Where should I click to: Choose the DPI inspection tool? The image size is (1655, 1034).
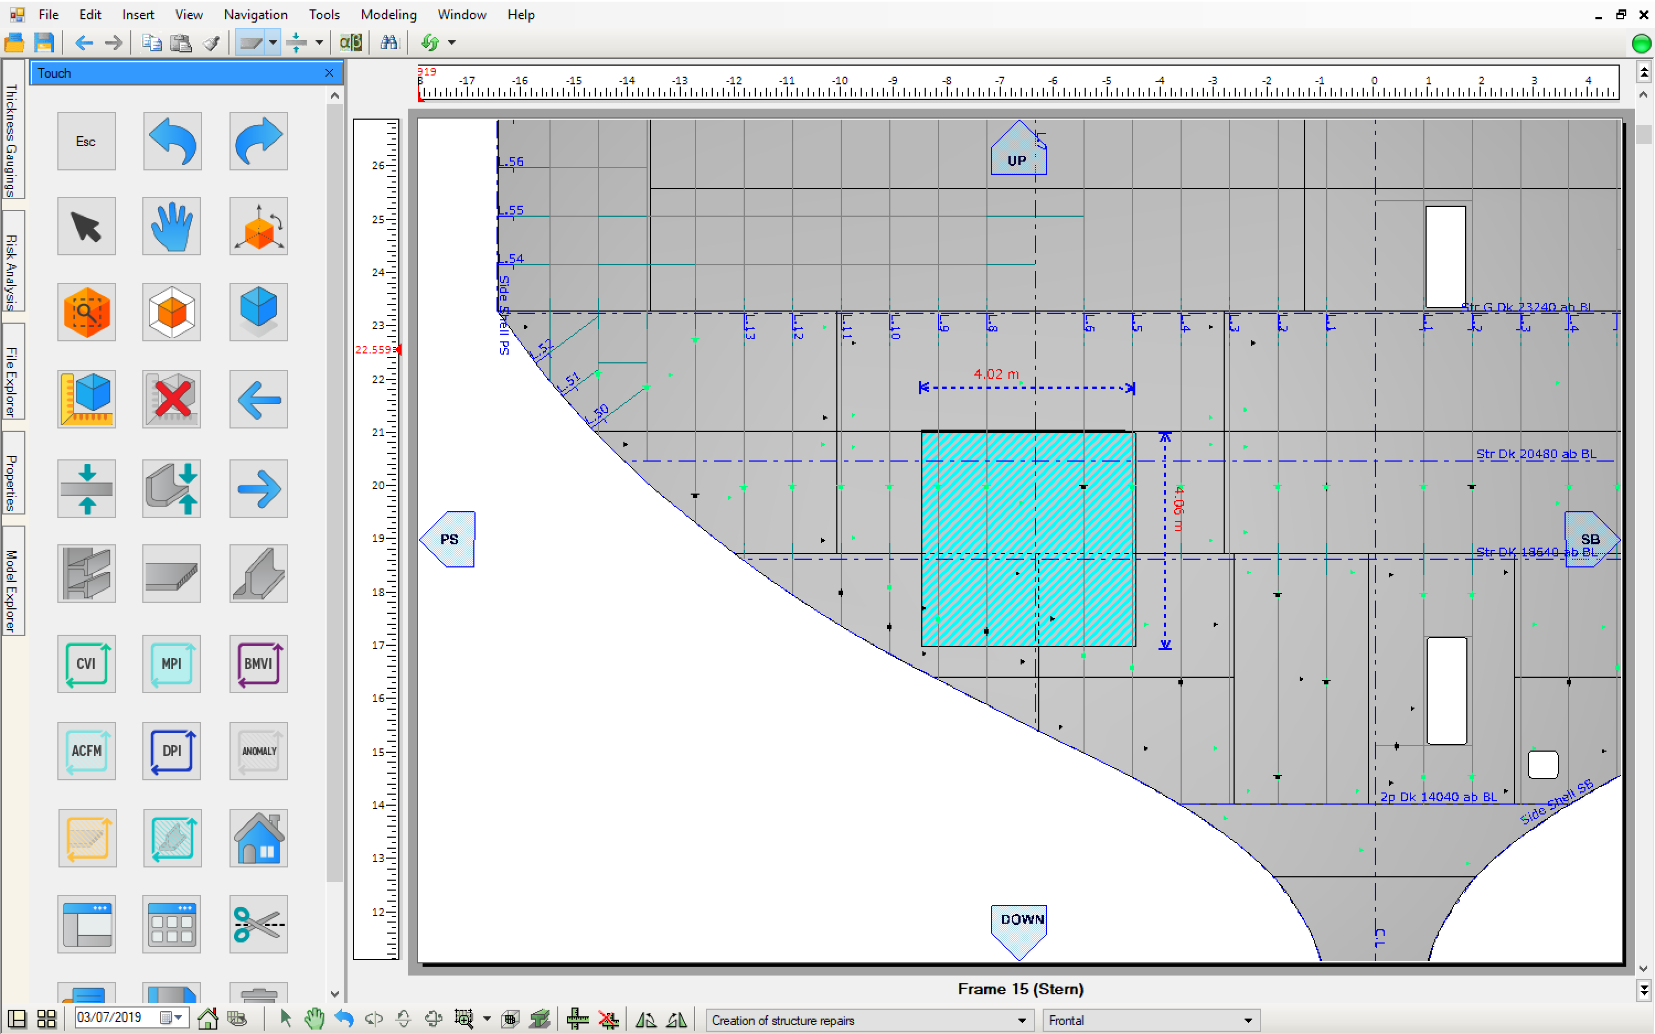(172, 751)
